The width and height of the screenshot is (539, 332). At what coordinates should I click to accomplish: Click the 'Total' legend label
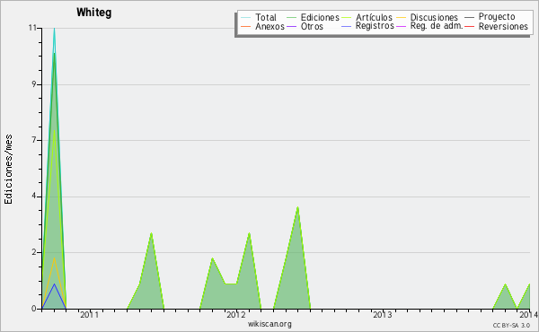pyautogui.click(x=266, y=17)
